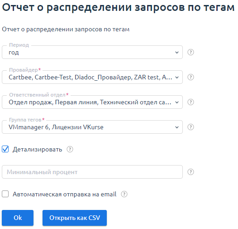Screen dimensions: 238x229
Task: Click Открыть как CSV button
Action: coord(75,218)
